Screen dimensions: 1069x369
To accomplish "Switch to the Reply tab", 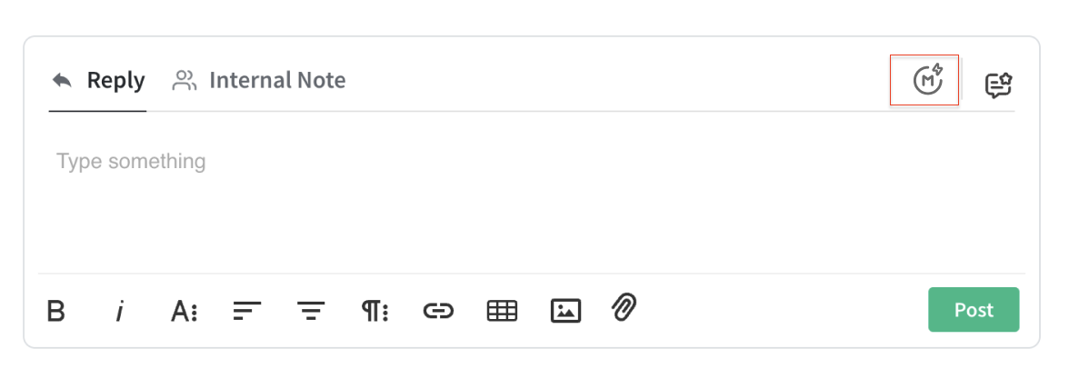I will (98, 81).
